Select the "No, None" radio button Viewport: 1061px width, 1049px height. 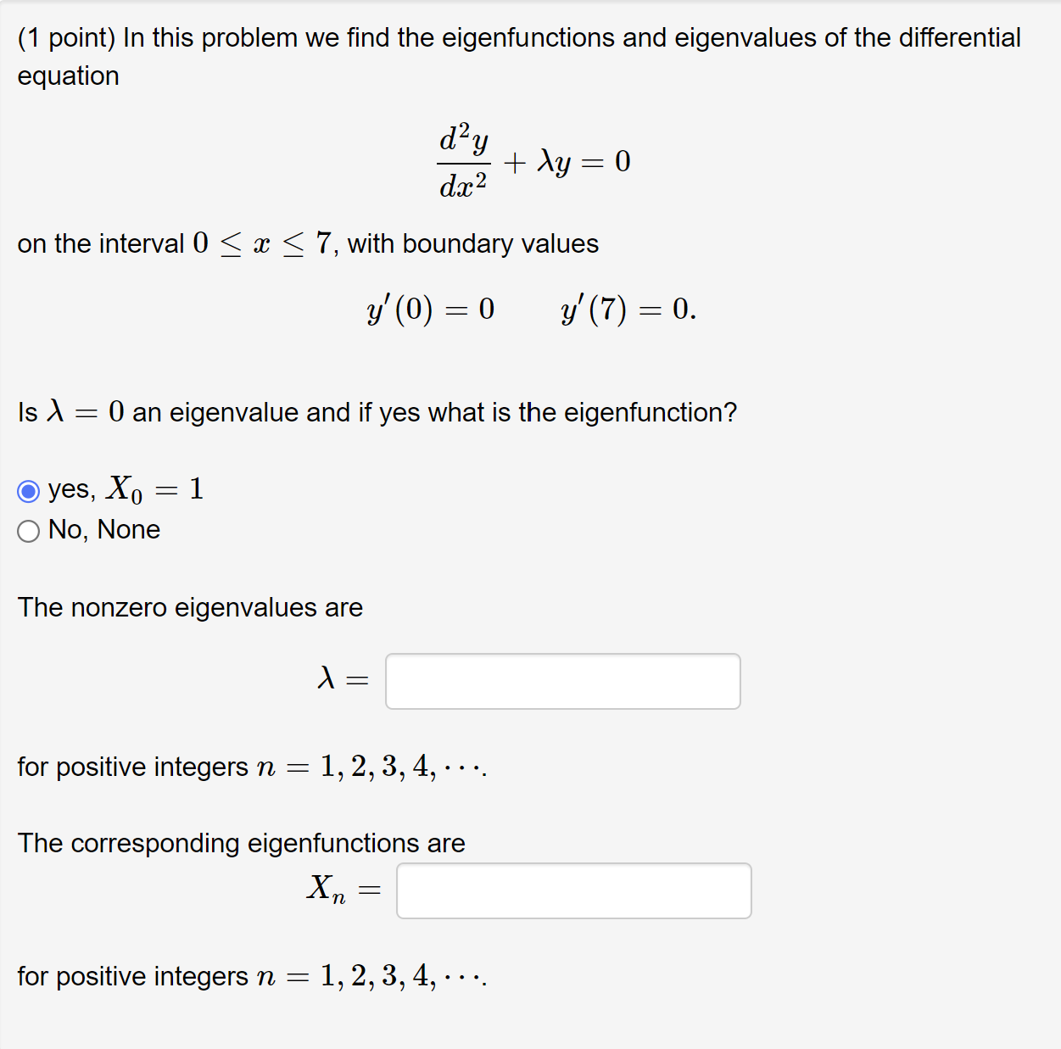[x=28, y=531]
